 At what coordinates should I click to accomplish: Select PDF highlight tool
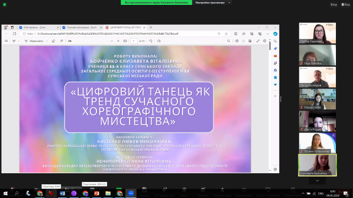click(x=14, y=41)
